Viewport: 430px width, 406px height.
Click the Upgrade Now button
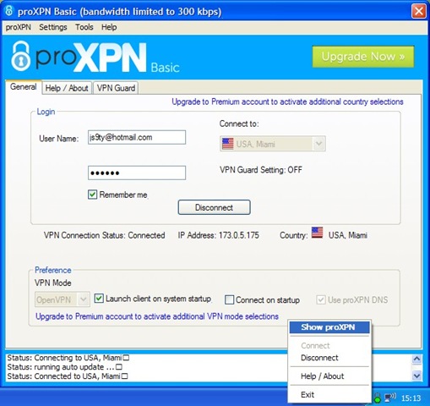tap(363, 57)
